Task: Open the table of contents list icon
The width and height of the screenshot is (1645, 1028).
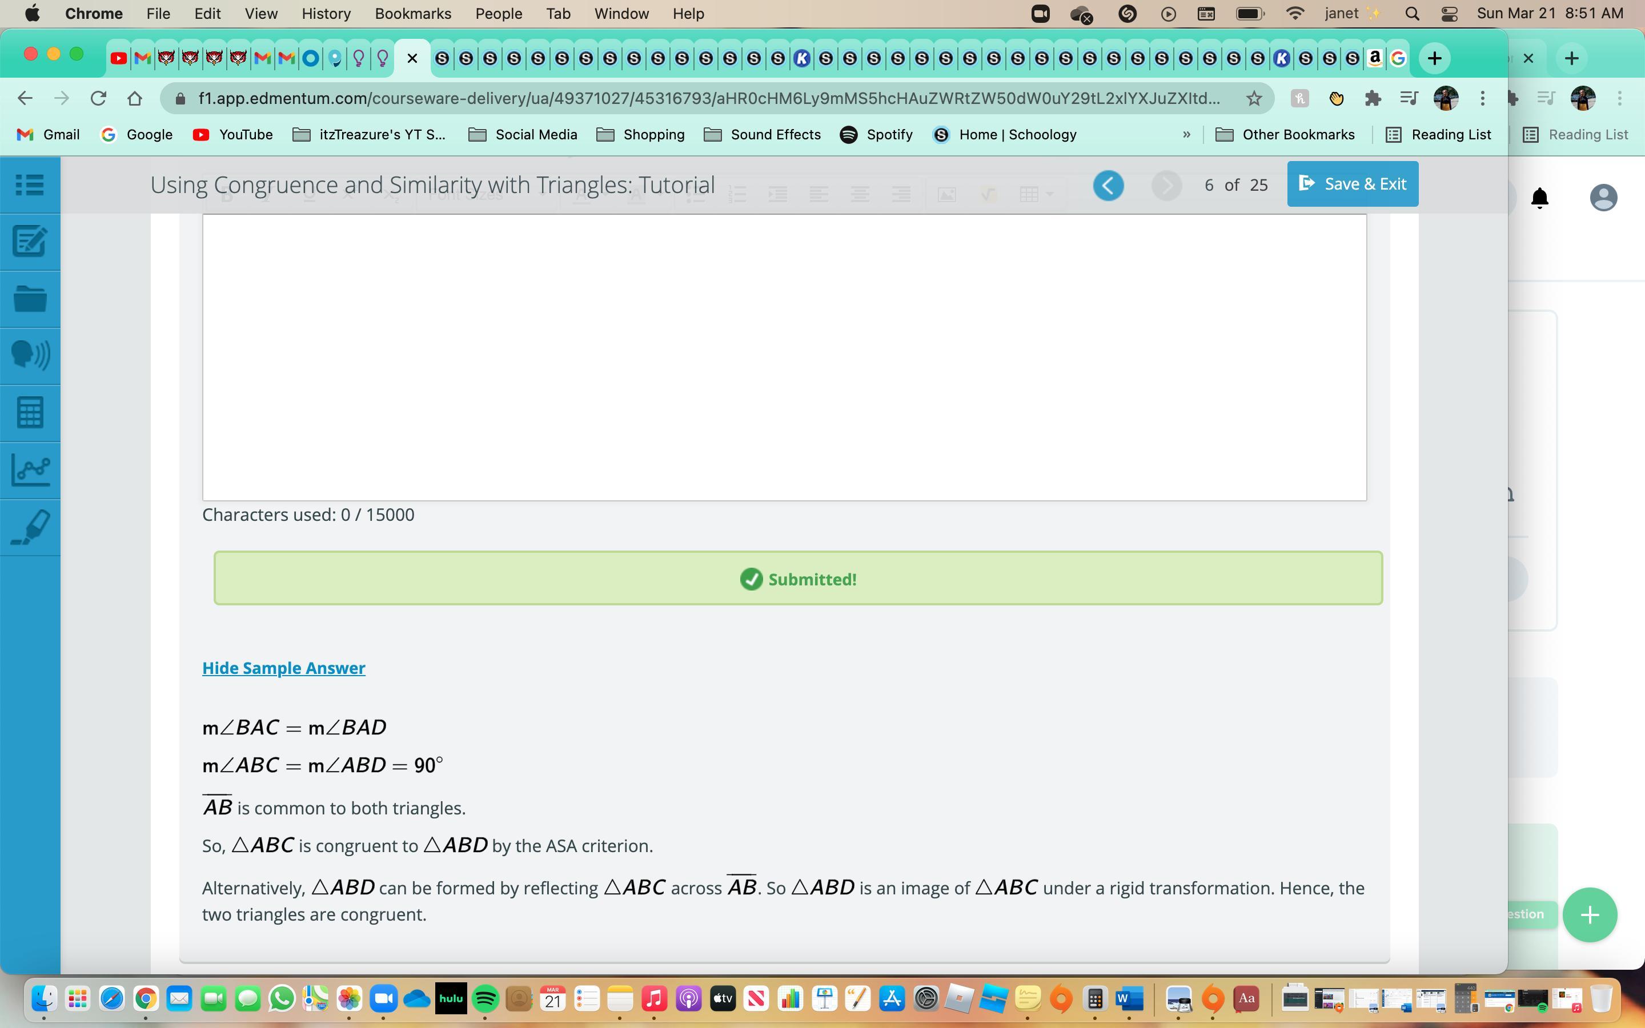Action: [x=30, y=184]
